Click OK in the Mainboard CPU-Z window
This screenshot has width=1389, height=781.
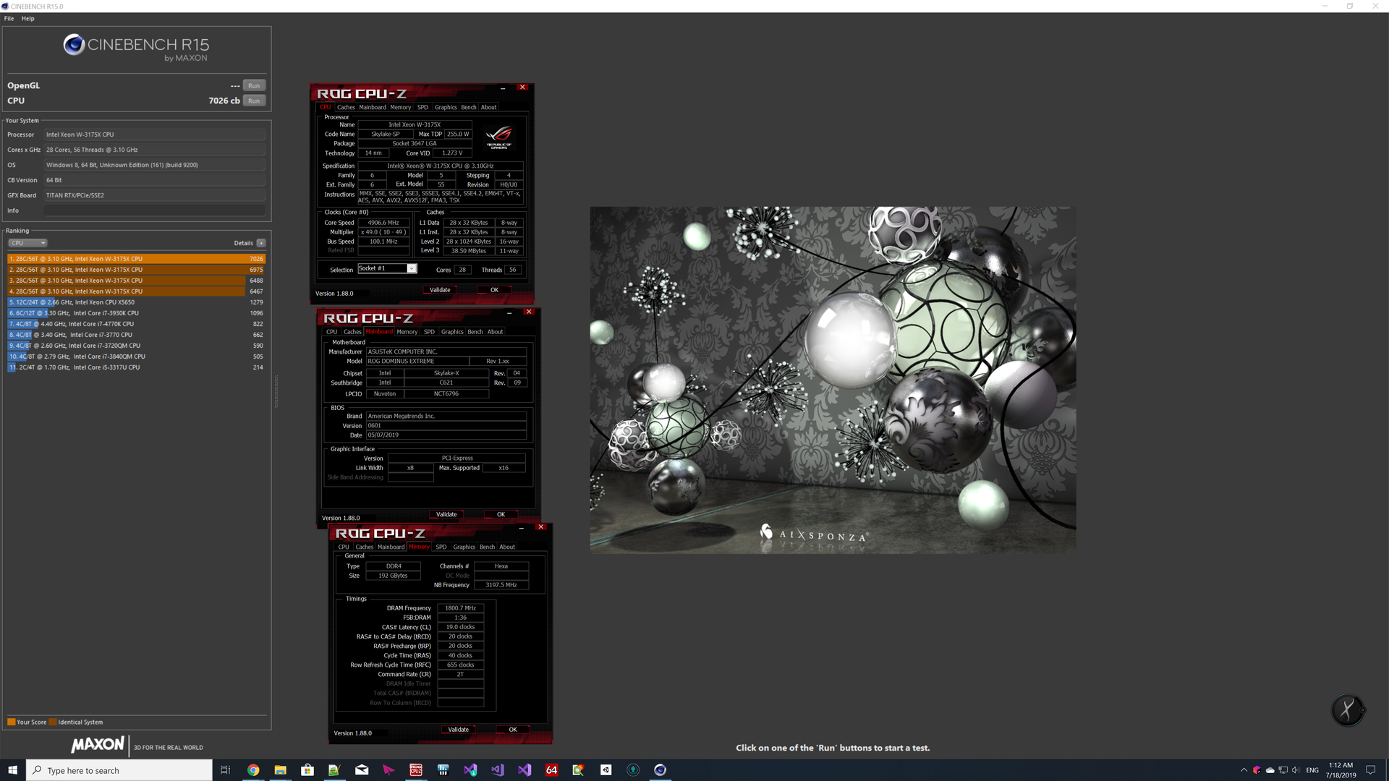click(501, 515)
